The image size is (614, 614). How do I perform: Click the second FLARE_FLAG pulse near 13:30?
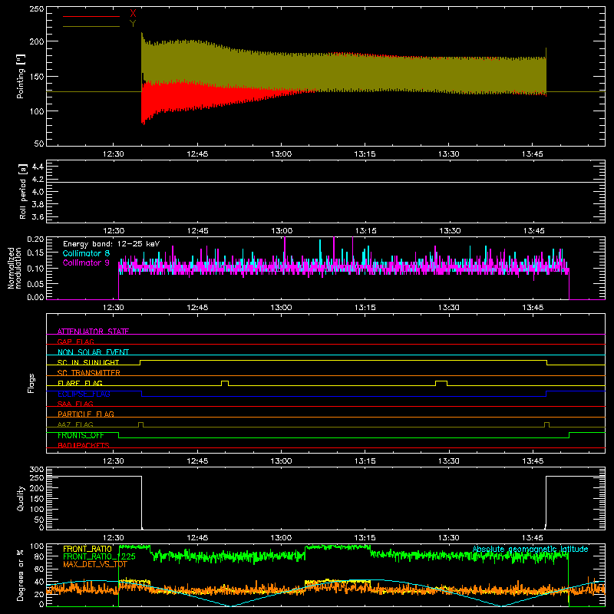pyautogui.click(x=441, y=383)
